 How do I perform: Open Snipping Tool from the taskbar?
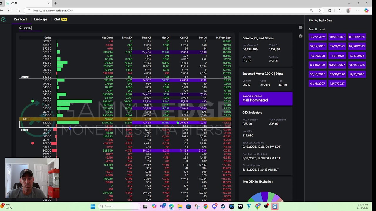click(197, 206)
